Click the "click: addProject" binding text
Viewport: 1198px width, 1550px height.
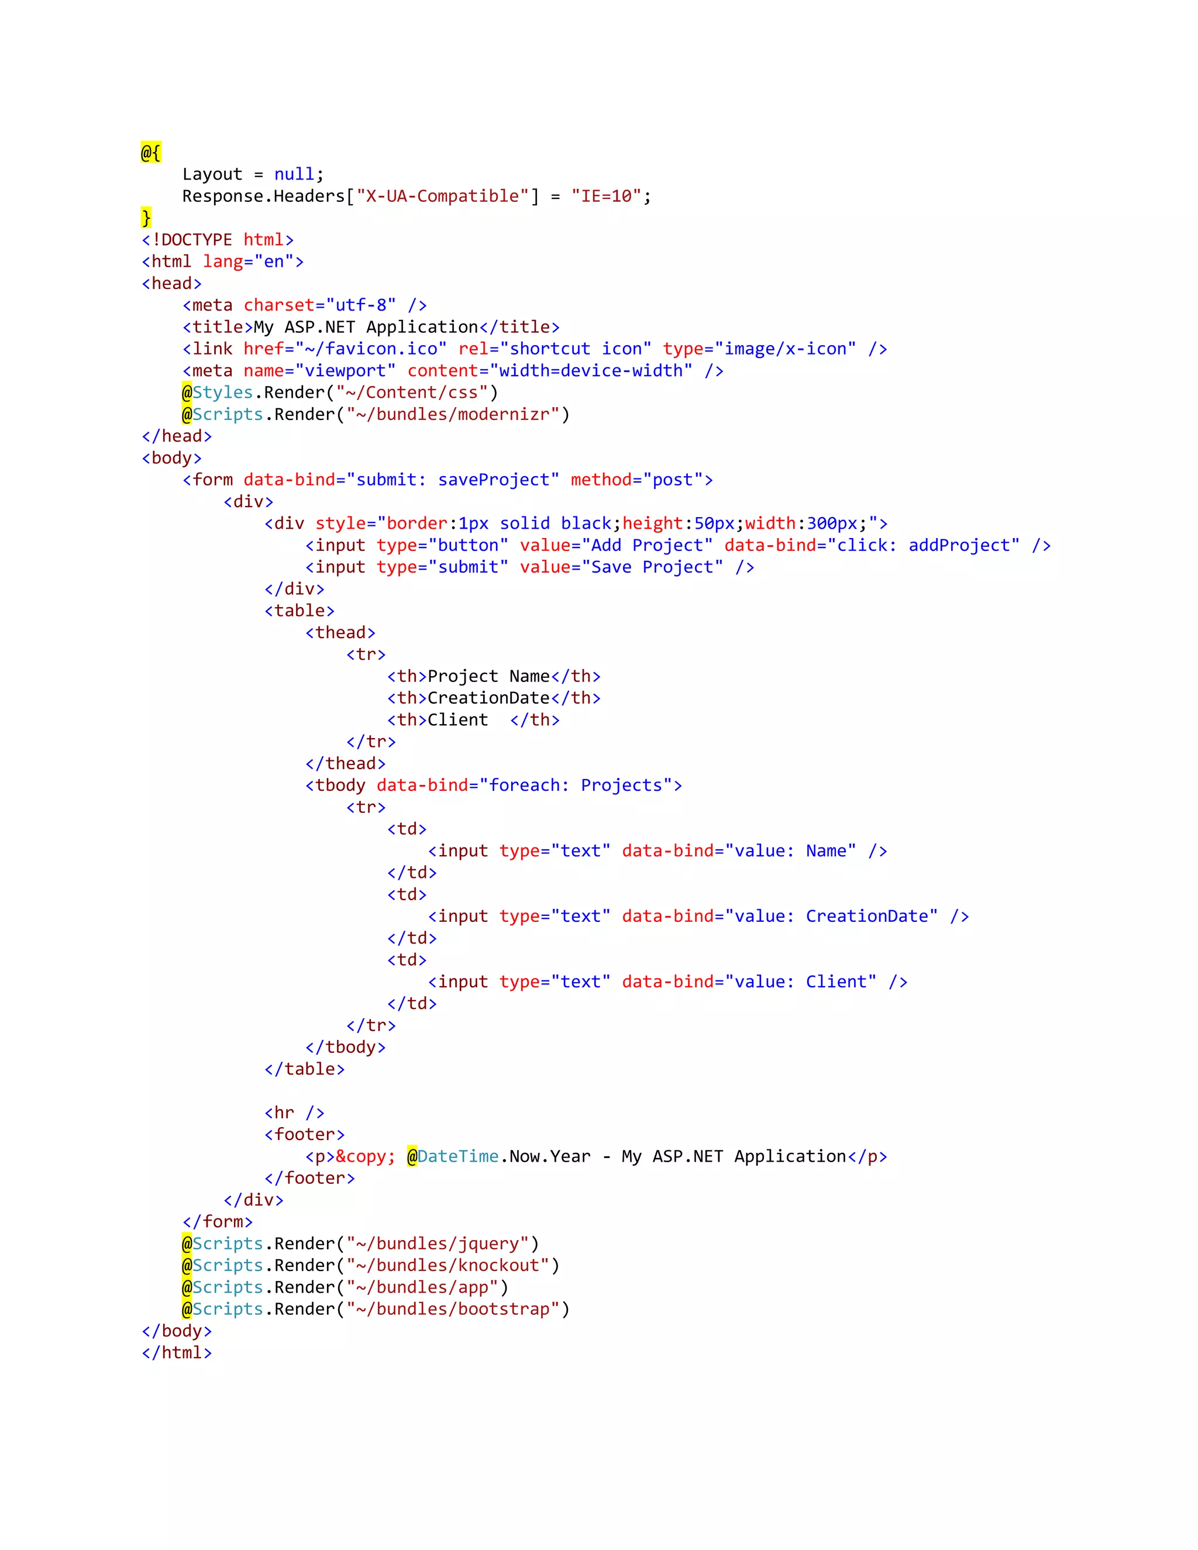pyautogui.click(x=923, y=545)
